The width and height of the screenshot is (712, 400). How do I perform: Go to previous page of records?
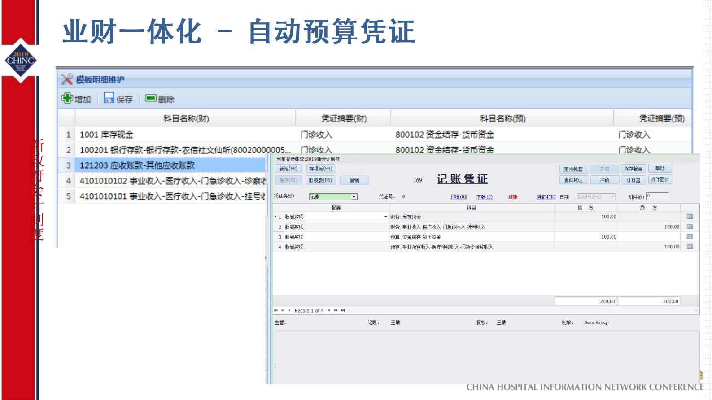[283, 310]
